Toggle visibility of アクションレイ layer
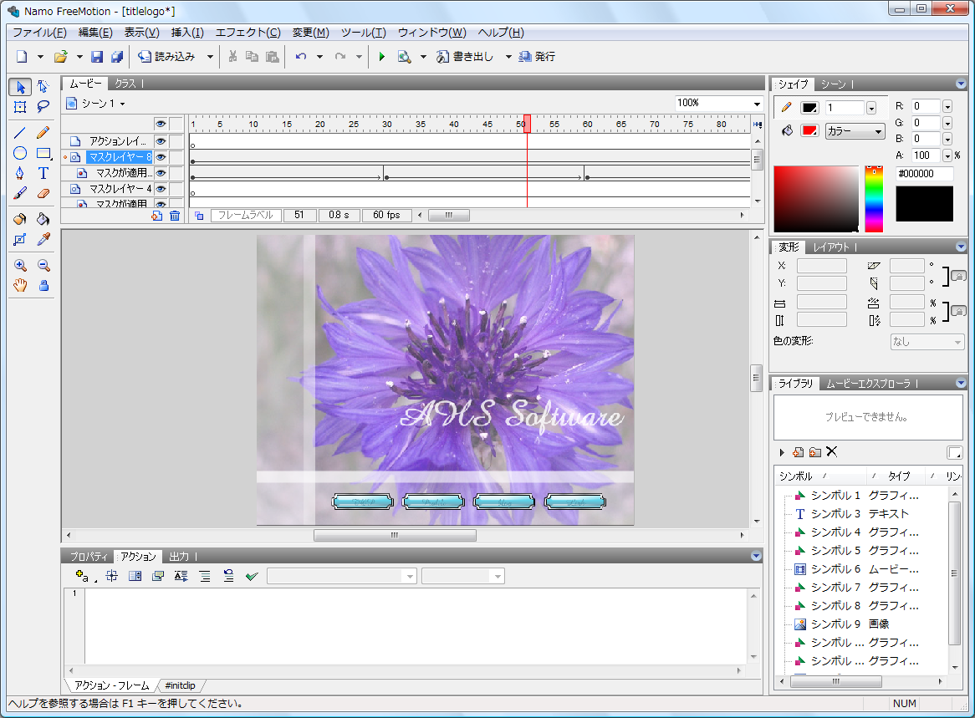 [161, 141]
